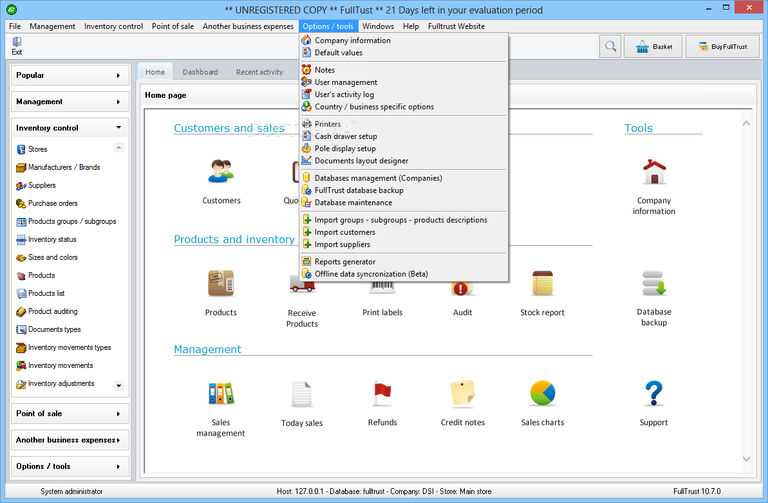
Task: Click sidebar list scroll-up arrow
Action: [118, 147]
